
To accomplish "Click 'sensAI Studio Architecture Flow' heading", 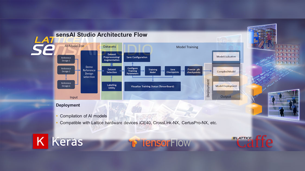I will (101, 35).
